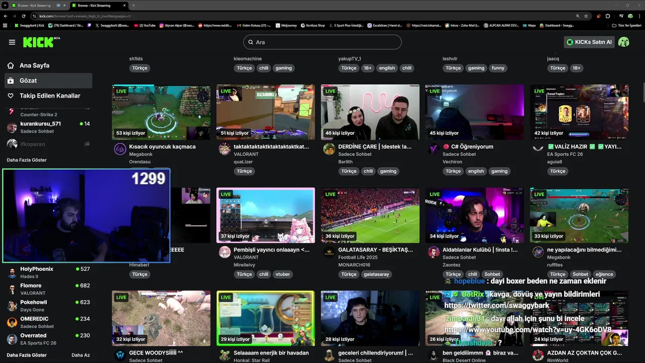Click the Takip Edilen Kanallar heart icon
This screenshot has height=363, width=645.
(x=10, y=96)
